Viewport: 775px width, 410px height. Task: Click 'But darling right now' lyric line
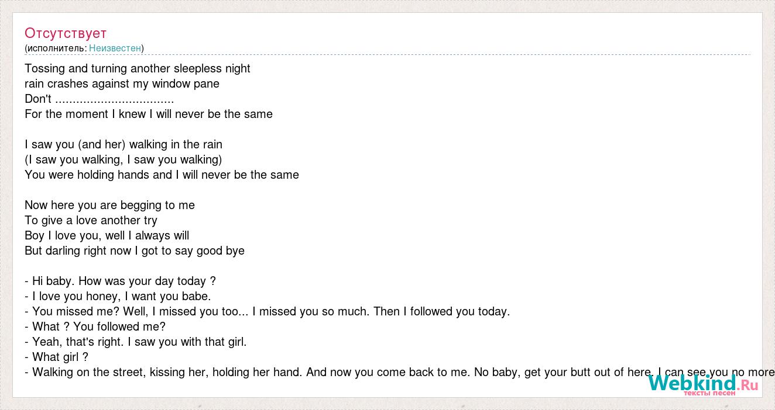[x=135, y=251]
